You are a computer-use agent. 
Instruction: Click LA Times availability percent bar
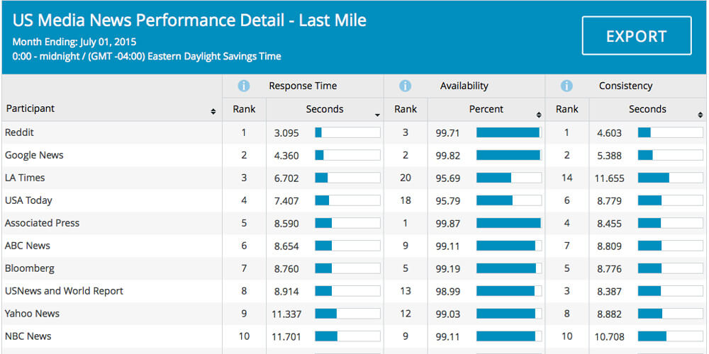coord(509,178)
